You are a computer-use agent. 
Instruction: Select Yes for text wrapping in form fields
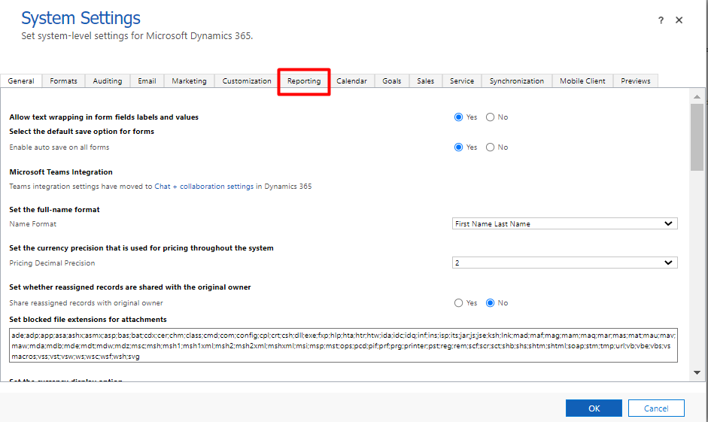(458, 117)
